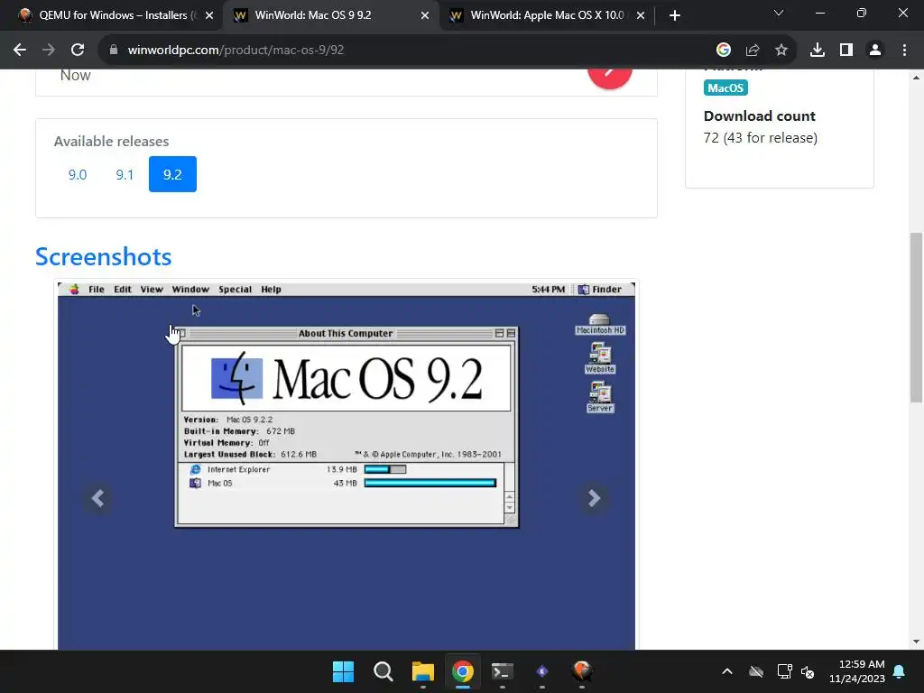This screenshot has width=924, height=693.
Task: Open File Explorer from taskbar
Action: pyautogui.click(x=423, y=671)
